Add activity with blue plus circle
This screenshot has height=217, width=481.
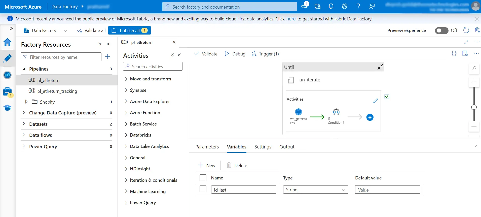(370, 117)
